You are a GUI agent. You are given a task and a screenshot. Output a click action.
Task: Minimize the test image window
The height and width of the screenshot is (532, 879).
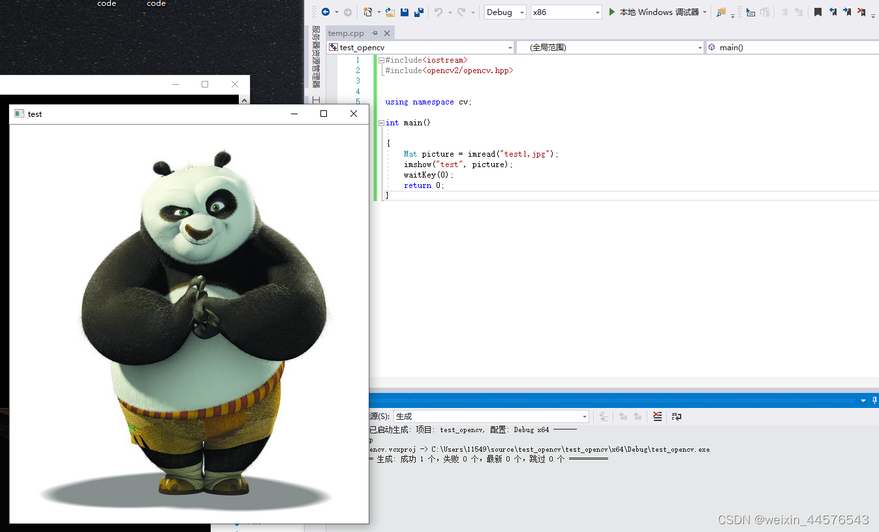click(294, 114)
